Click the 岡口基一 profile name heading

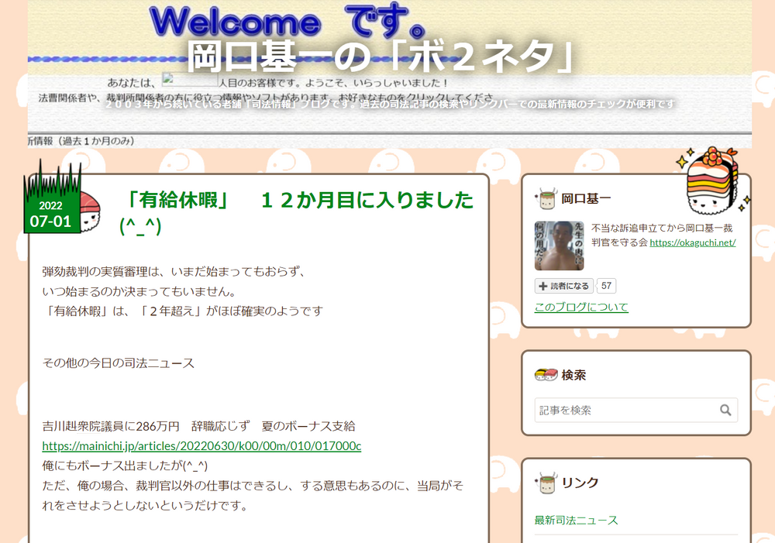click(586, 198)
